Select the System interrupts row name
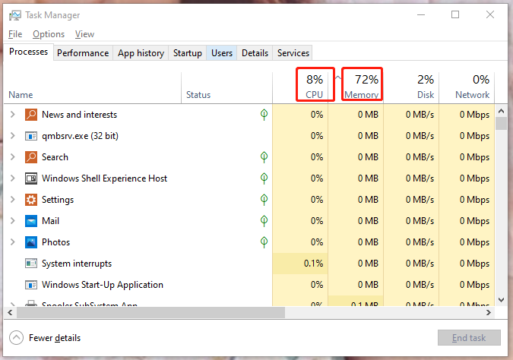The width and height of the screenshot is (513, 360). 77,264
